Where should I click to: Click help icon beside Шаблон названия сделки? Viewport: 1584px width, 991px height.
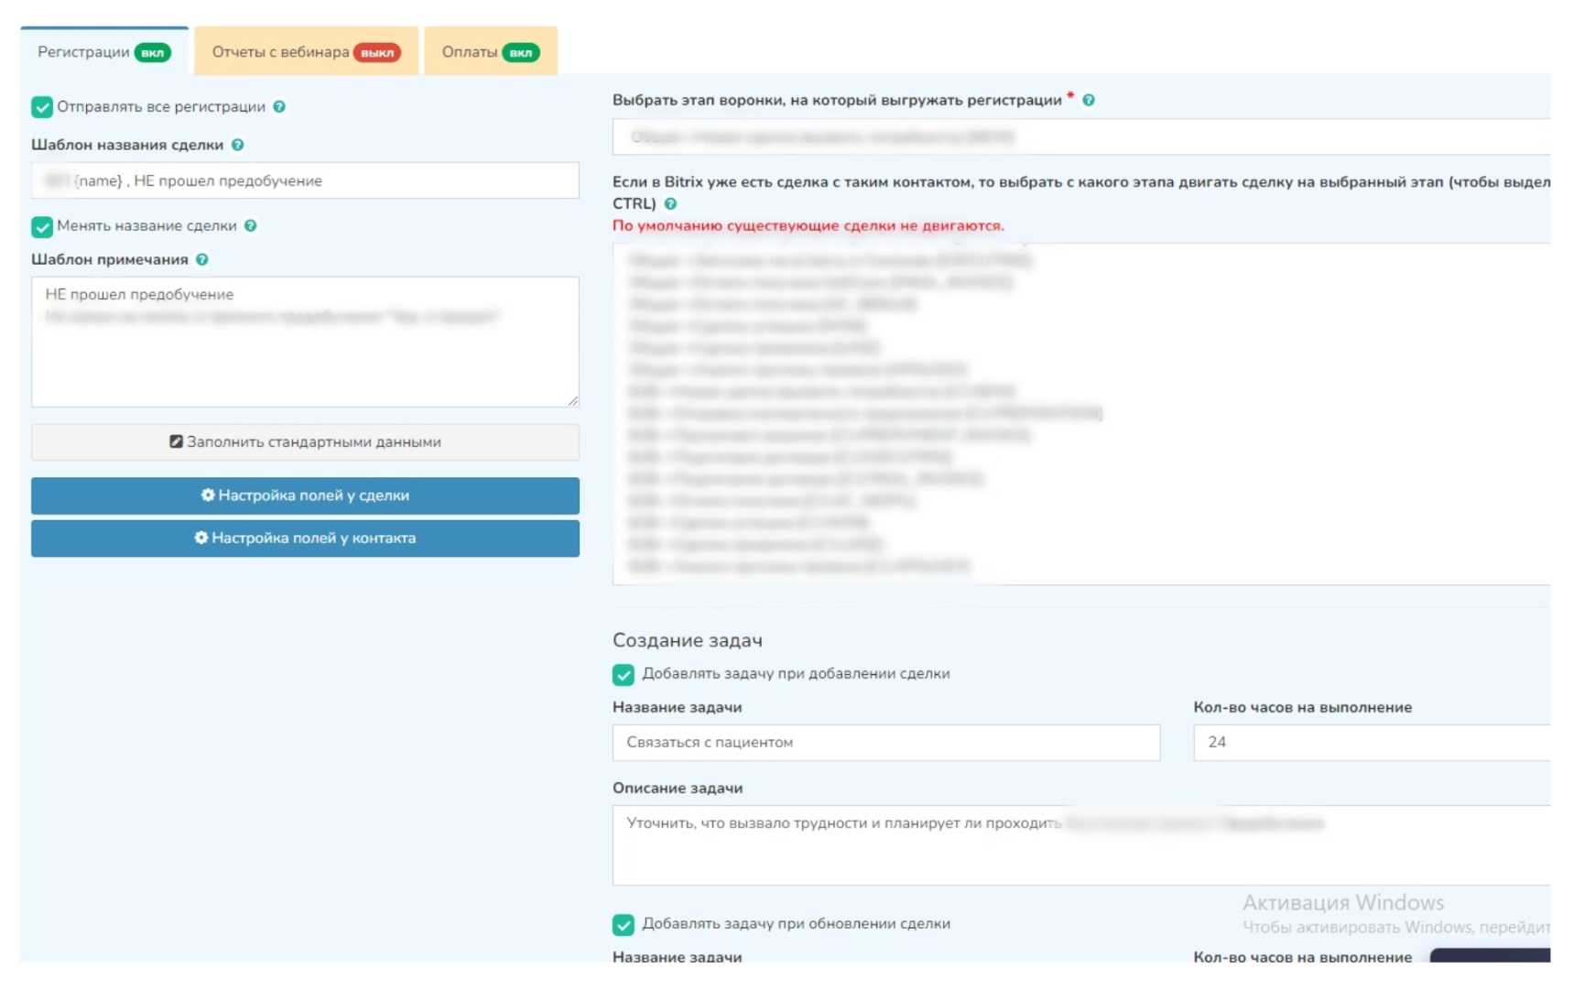click(237, 145)
